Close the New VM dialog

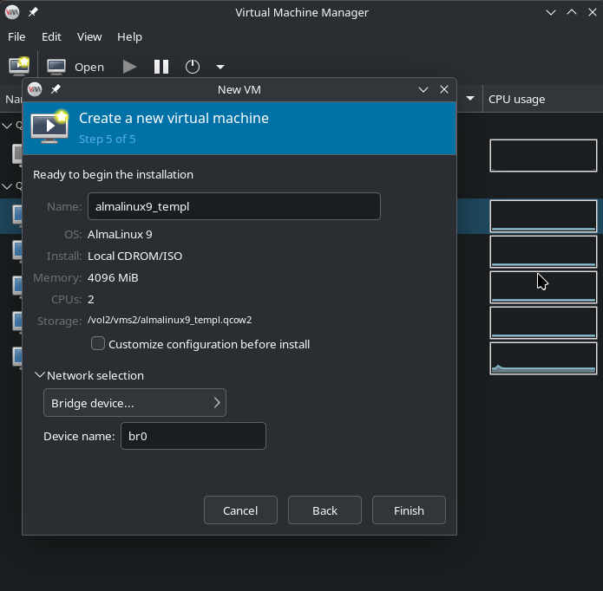tap(444, 89)
